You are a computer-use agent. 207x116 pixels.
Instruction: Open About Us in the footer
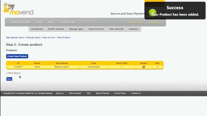click(x=60, y=93)
